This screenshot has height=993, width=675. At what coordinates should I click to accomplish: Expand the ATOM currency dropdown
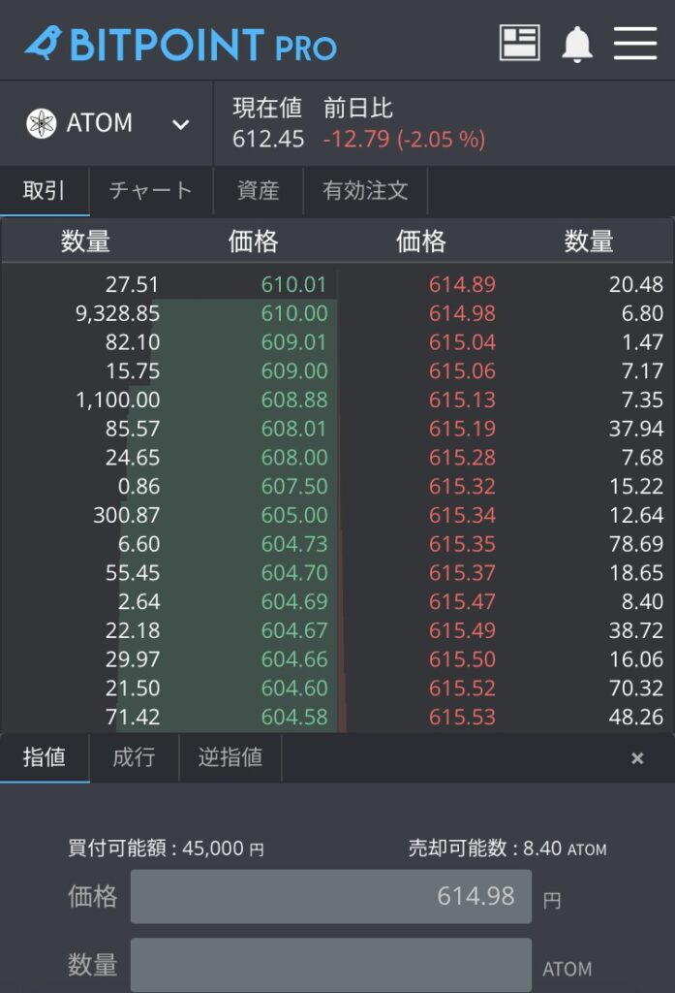click(180, 124)
